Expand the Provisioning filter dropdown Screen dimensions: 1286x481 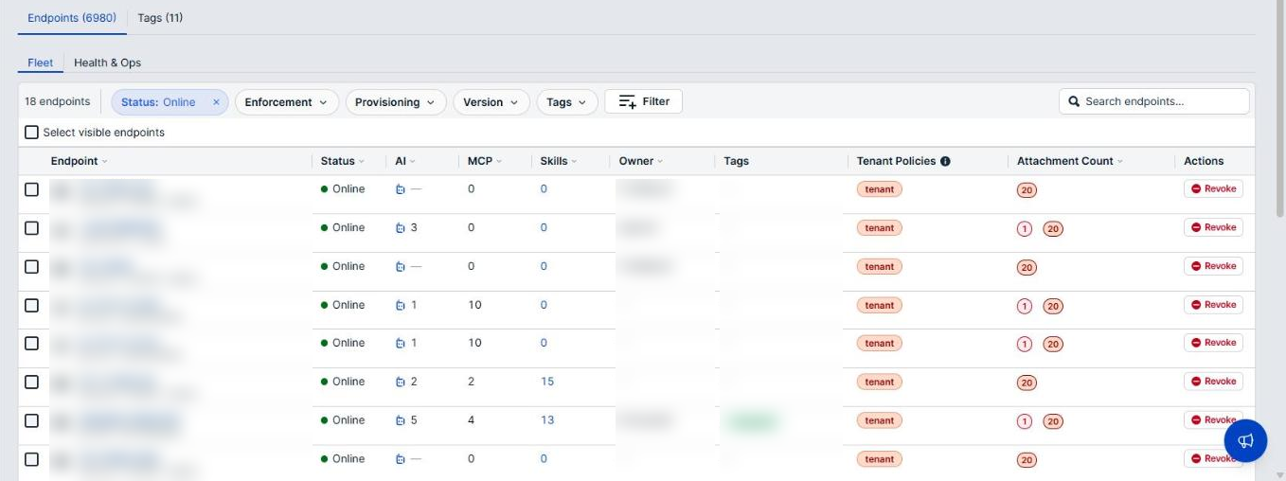pos(395,102)
